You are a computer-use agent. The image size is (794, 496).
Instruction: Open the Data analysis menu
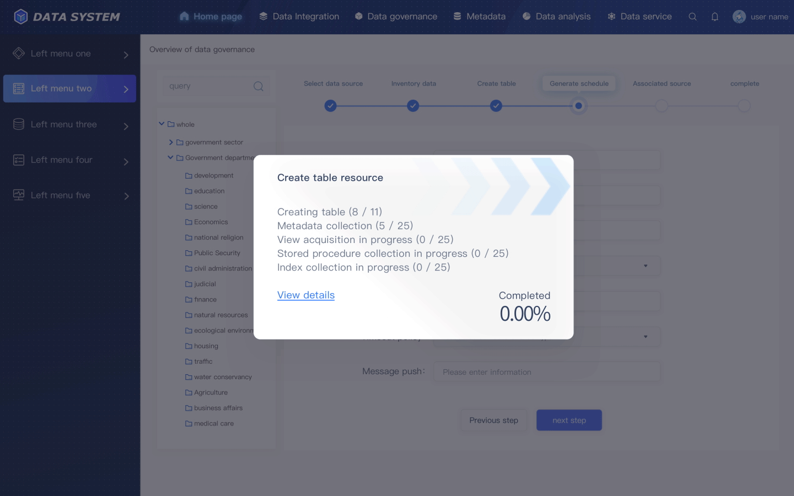coord(556,17)
